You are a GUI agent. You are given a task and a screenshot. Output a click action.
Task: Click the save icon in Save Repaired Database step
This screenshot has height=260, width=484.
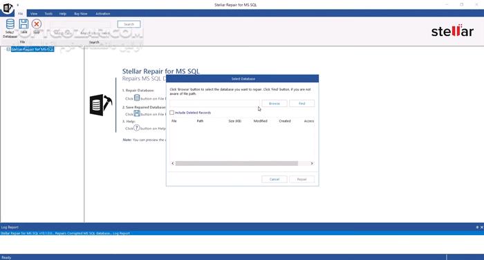(x=137, y=113)
